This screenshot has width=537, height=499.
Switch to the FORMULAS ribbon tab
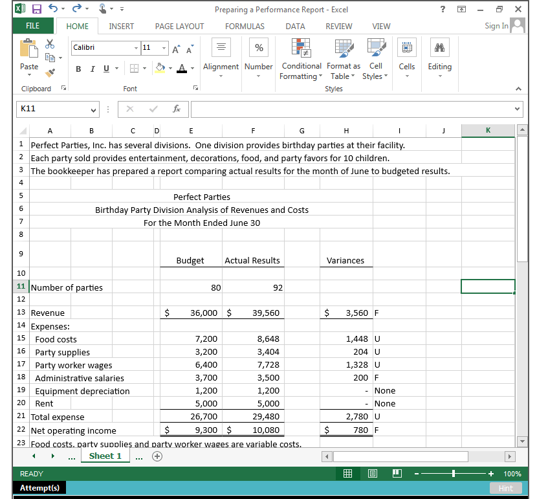pyautogui.click(x=245, y=27)
